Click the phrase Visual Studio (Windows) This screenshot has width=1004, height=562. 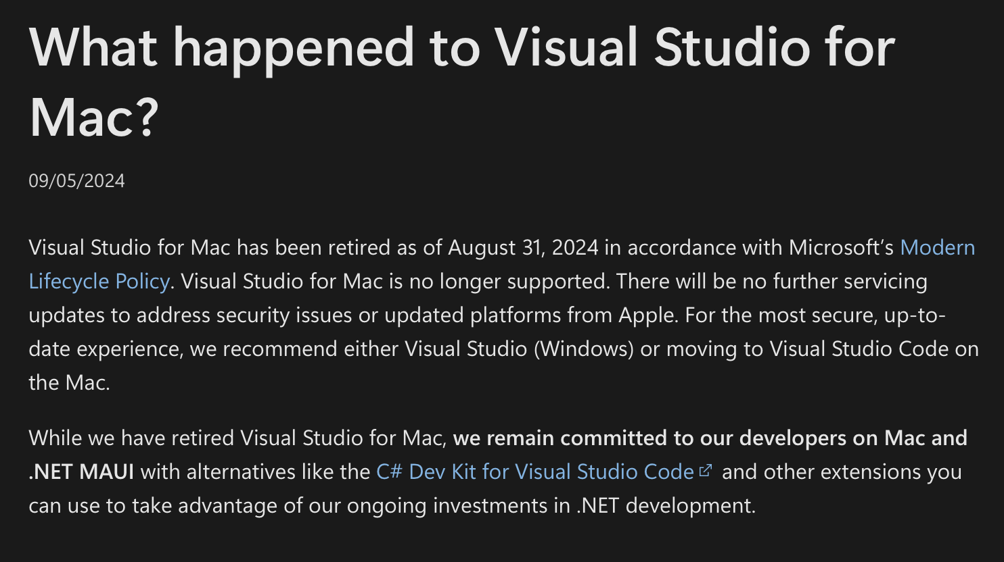(519, 349)
